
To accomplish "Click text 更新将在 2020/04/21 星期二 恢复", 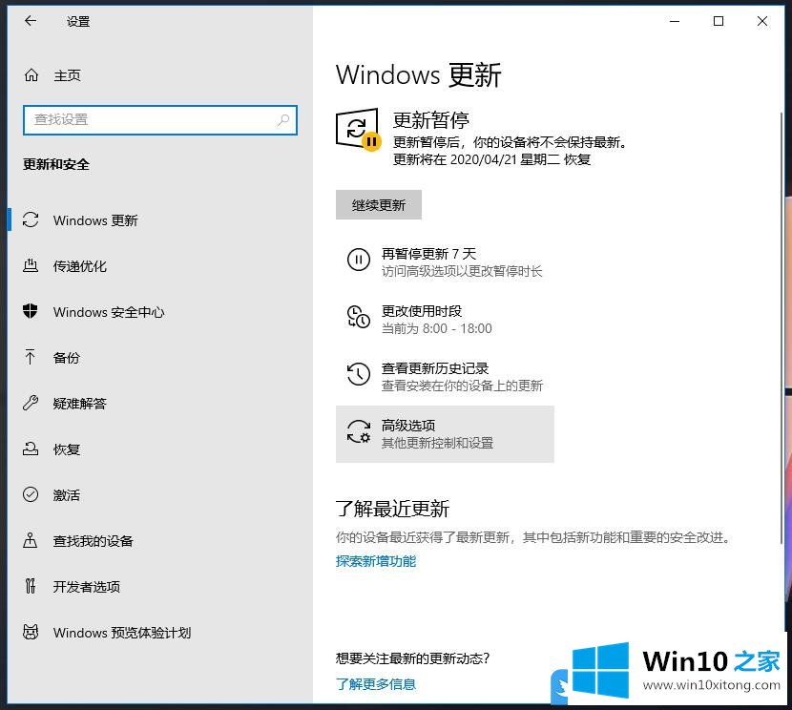I will (491, 159).
